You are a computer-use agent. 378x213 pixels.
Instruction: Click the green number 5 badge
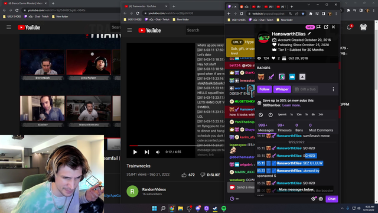282,77
